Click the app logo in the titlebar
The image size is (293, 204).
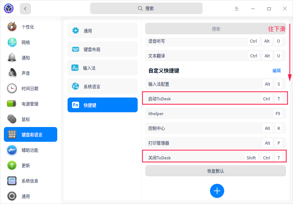8,8
